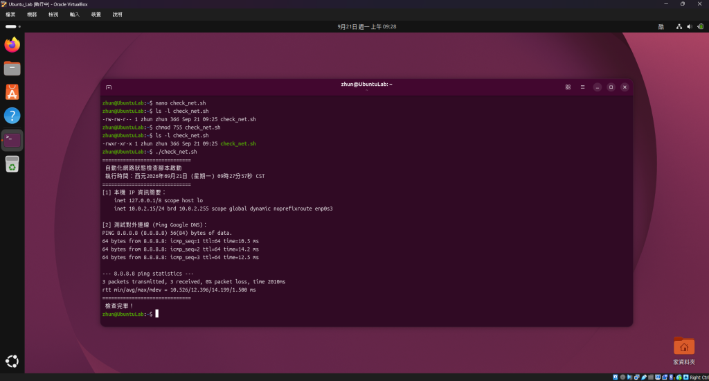The image size is (709, 381).
Task: Click the './check_net.sh' command line
Action: pos(150,152)
